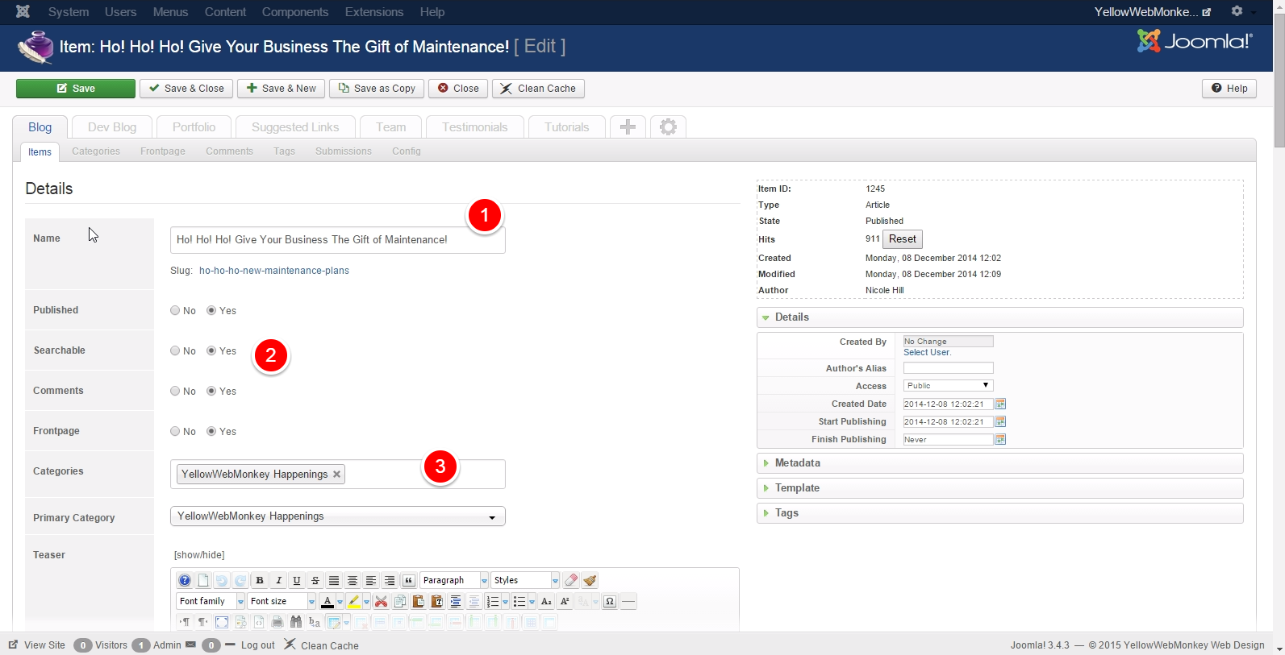Open the Styles dropdown in editor
This screenshot has height=655, width=1285.
coord(525,580)
